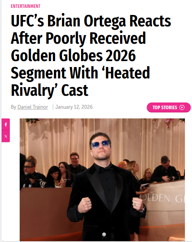This screenshot has height=242, width=192.
Task: Click the January 12, 2026 publish date
Action: coord(74,107)
